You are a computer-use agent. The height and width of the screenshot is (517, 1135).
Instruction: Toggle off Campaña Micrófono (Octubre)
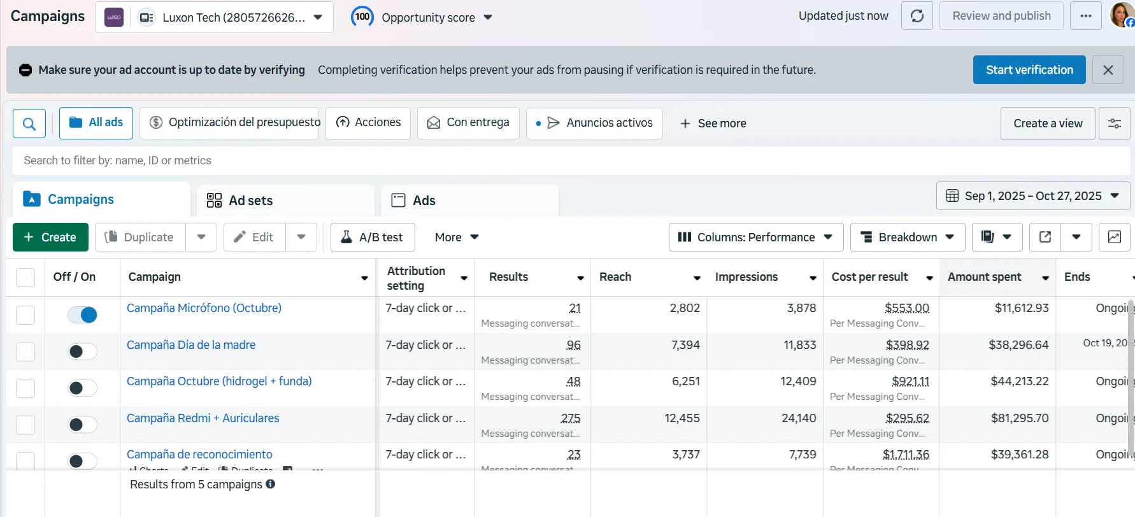(83, 315)
